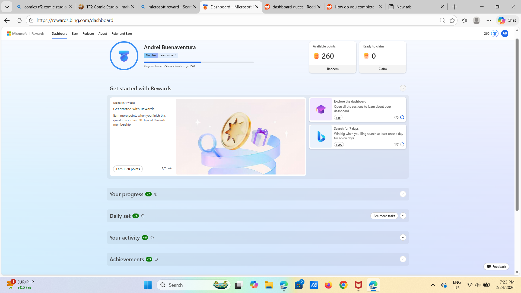Open Explore the dashboard task card
This screenshot has width=521, height=293.
pos(357,109)
